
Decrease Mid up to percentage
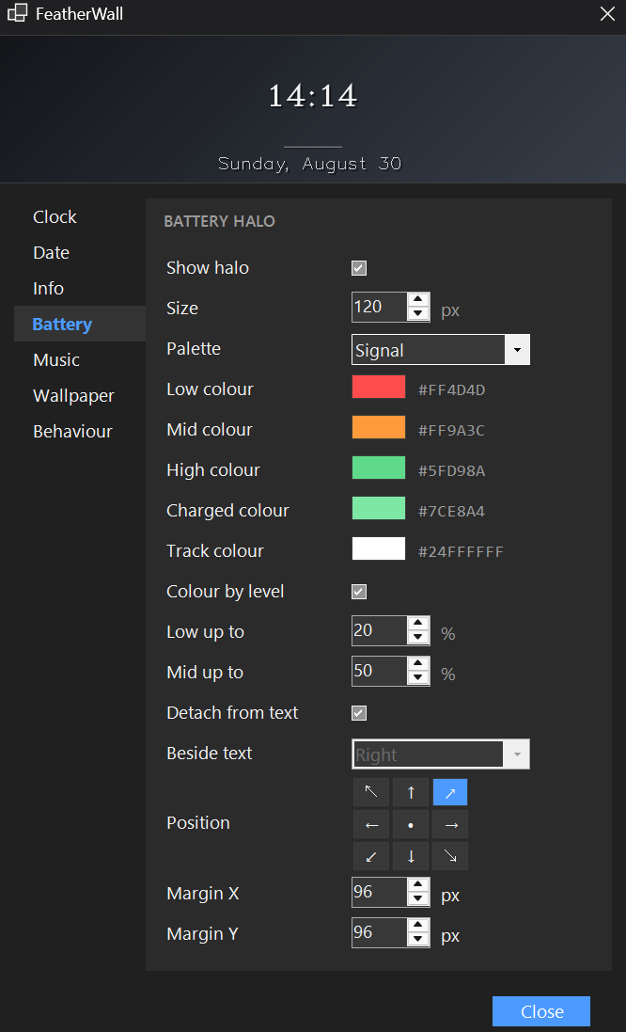417,678
